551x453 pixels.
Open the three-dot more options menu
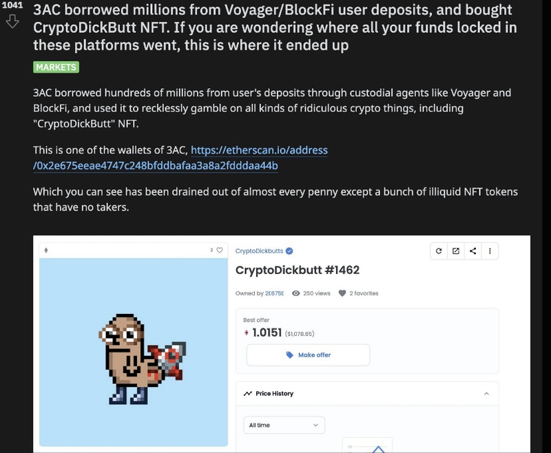(x=489, y=251)
